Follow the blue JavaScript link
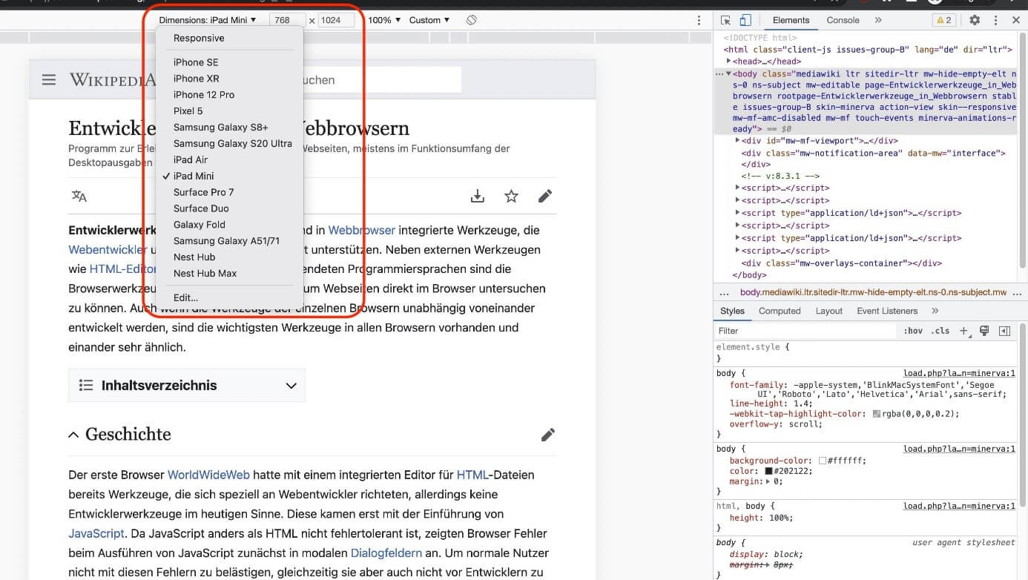 96,533
